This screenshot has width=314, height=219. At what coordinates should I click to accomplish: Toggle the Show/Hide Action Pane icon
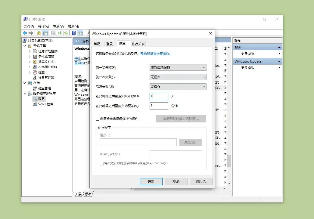point(80,33)
